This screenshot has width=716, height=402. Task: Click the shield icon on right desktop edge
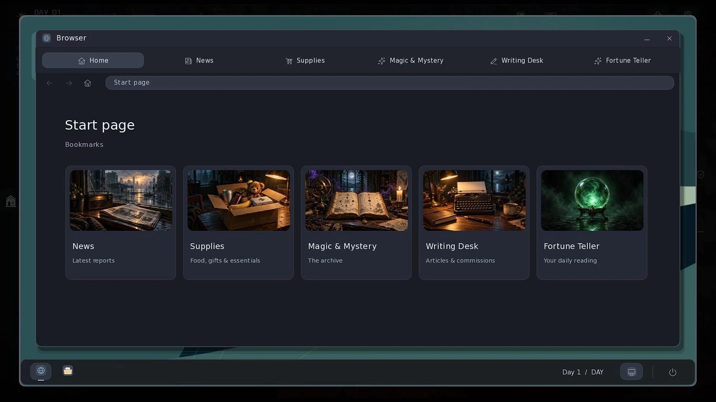click(x=701, y=174)
